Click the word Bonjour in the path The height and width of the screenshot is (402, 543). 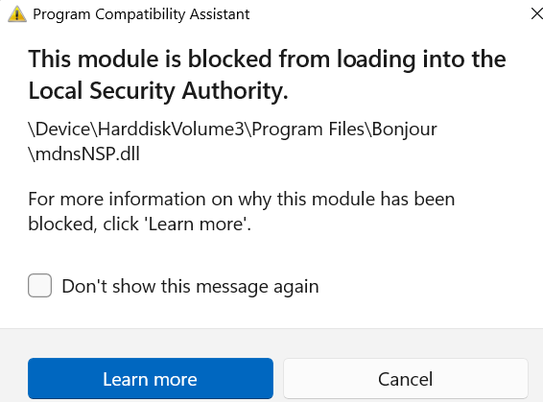click(x=404, y=130)
